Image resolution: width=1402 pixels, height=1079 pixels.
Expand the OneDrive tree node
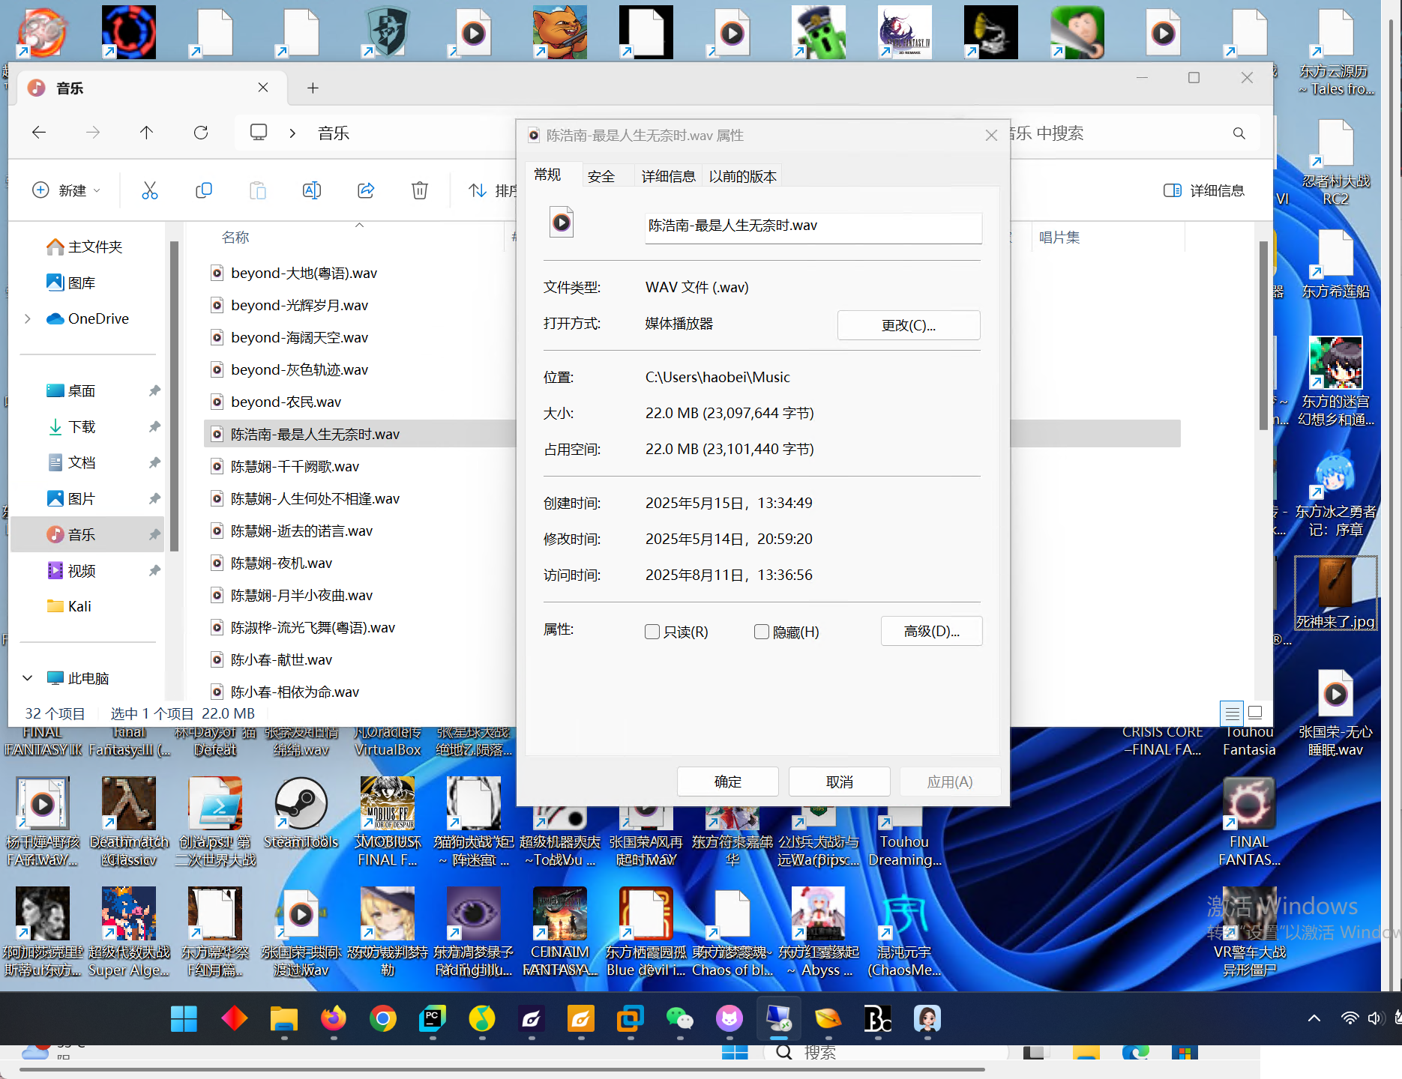(28, 318)
